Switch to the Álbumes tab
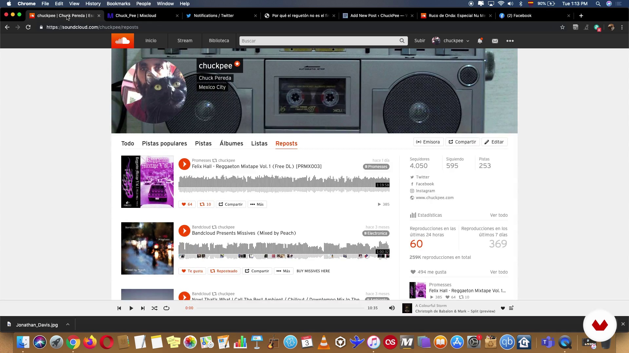Image resolution: width=629 pixels, height=353 pixels. click(232, 143)
